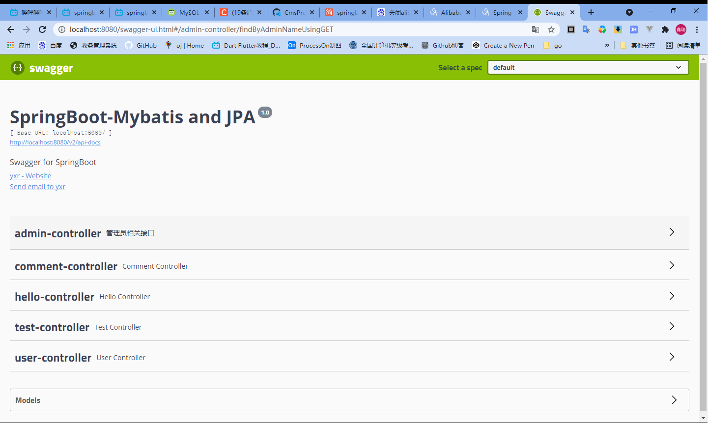The height and width of the screenshot is (423, 708).
Task: Click the scrollbar down arrow
Action: pos(703,418)
